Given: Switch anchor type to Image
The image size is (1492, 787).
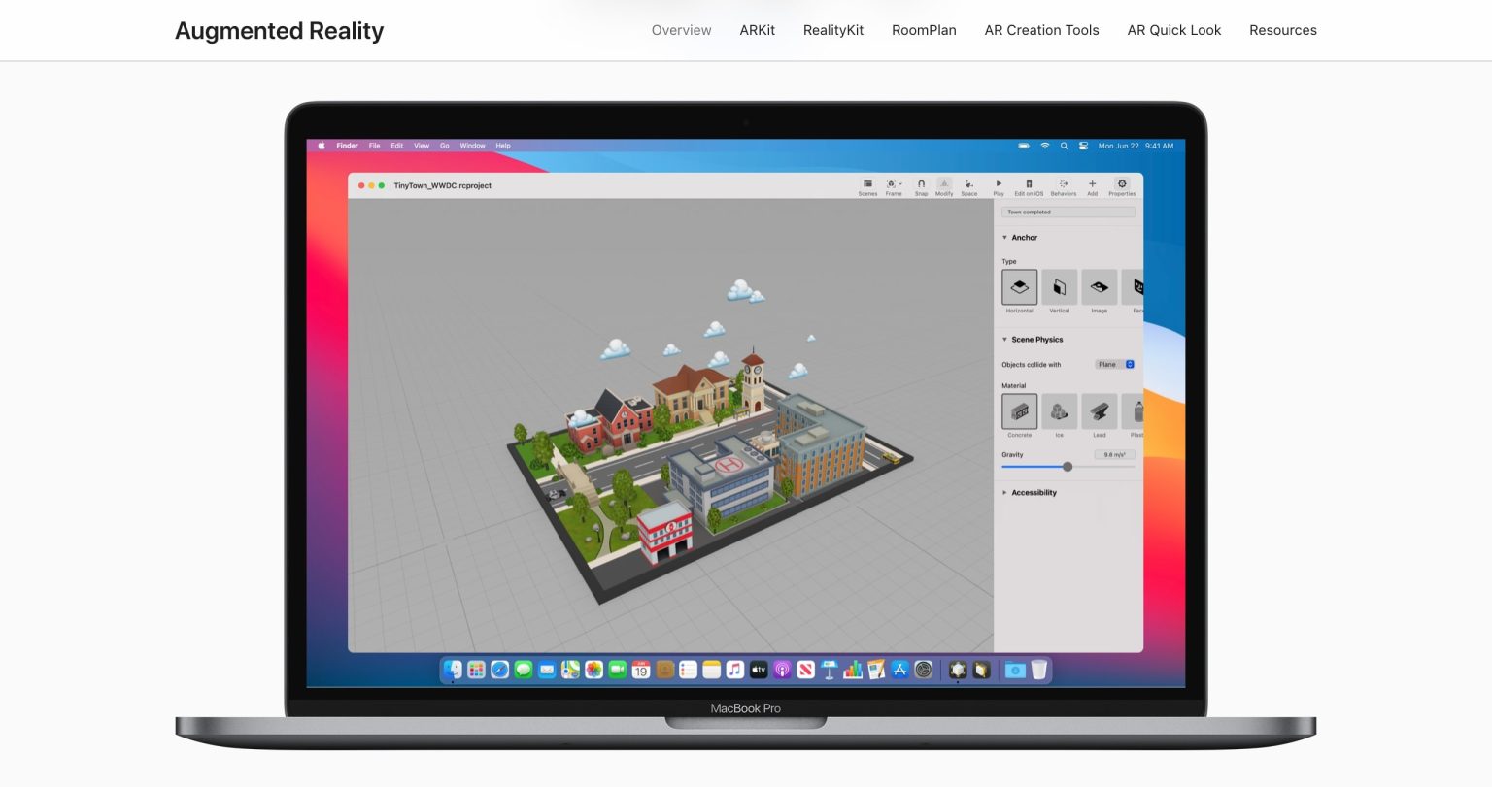Looking at the screenshot, I should click(x=1100, y=285).
